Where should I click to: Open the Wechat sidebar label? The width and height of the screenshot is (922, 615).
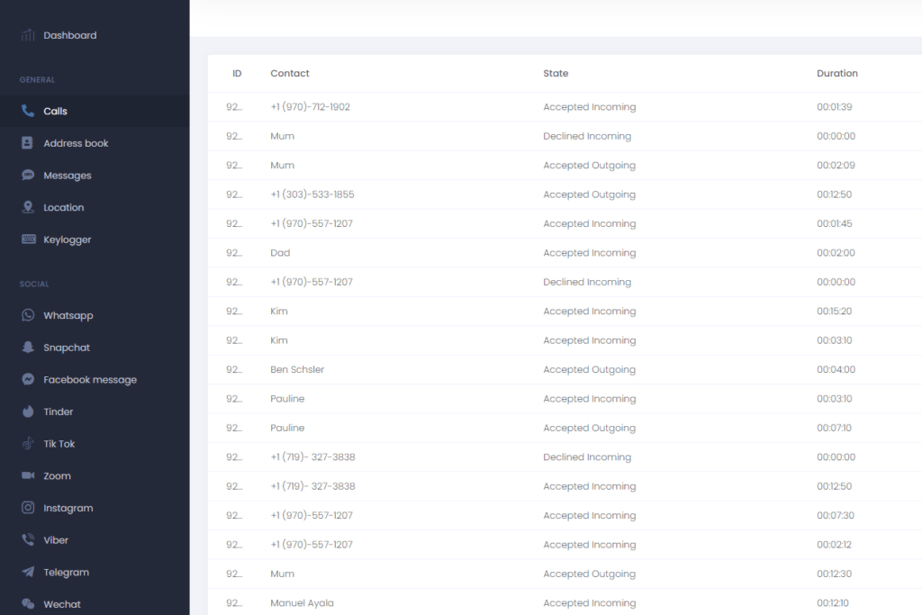click(x=62, y=604)
